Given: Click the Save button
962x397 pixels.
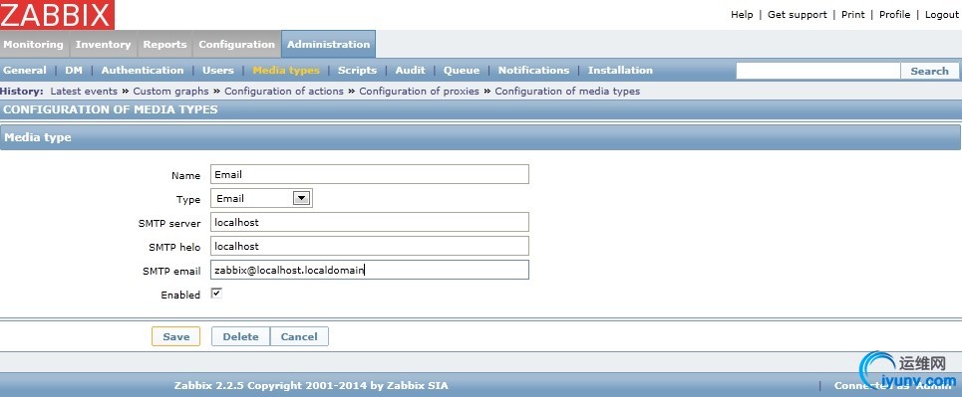Looking at the screenshot, I should 176,336.
